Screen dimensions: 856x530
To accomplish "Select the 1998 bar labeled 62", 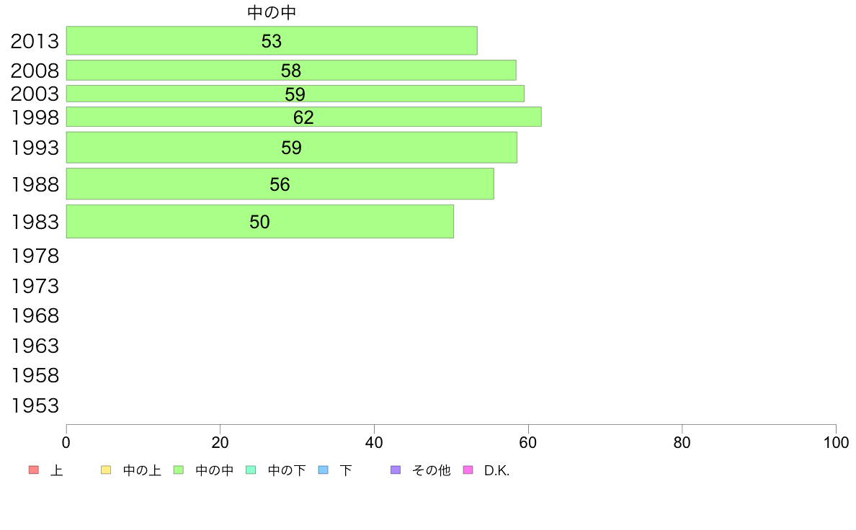I will click(303, 117).
